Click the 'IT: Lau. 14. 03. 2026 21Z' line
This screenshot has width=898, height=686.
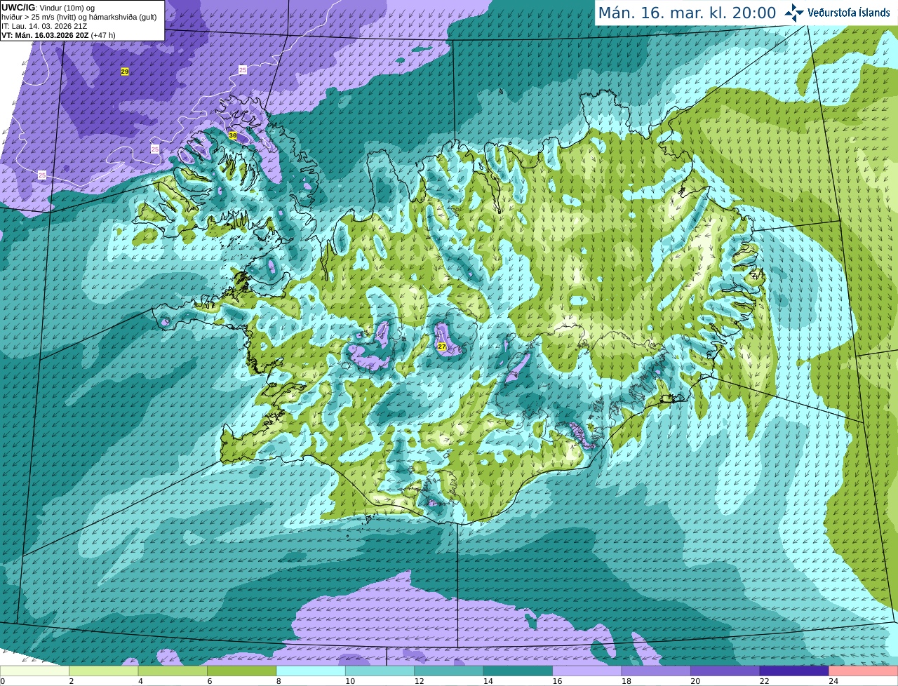[44, 26]
